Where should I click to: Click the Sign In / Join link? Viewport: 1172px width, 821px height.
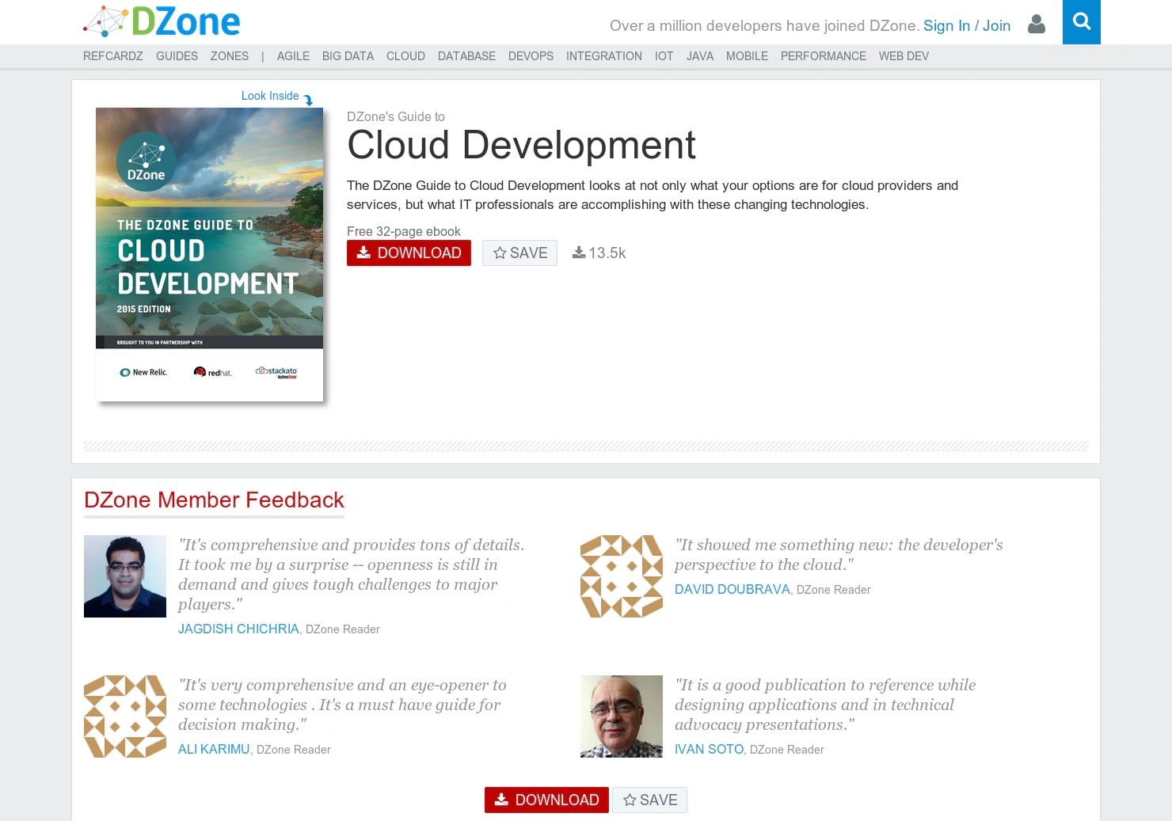click(967, 25)
